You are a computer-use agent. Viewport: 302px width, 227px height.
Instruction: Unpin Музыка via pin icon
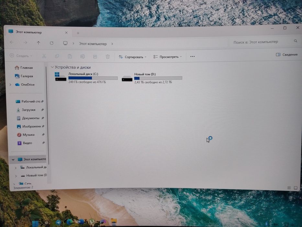pyautogui.click(x=43, y=135)
